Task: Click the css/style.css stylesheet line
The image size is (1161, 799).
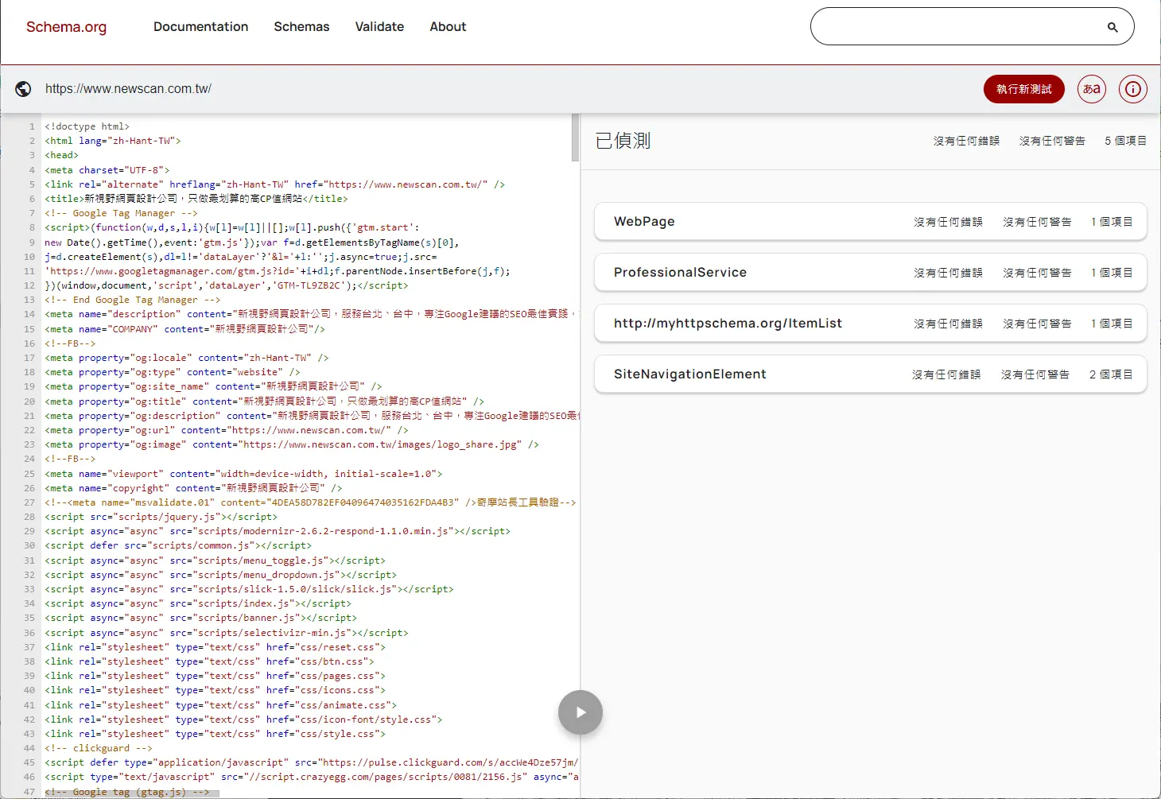Action: tap(215, 734)
